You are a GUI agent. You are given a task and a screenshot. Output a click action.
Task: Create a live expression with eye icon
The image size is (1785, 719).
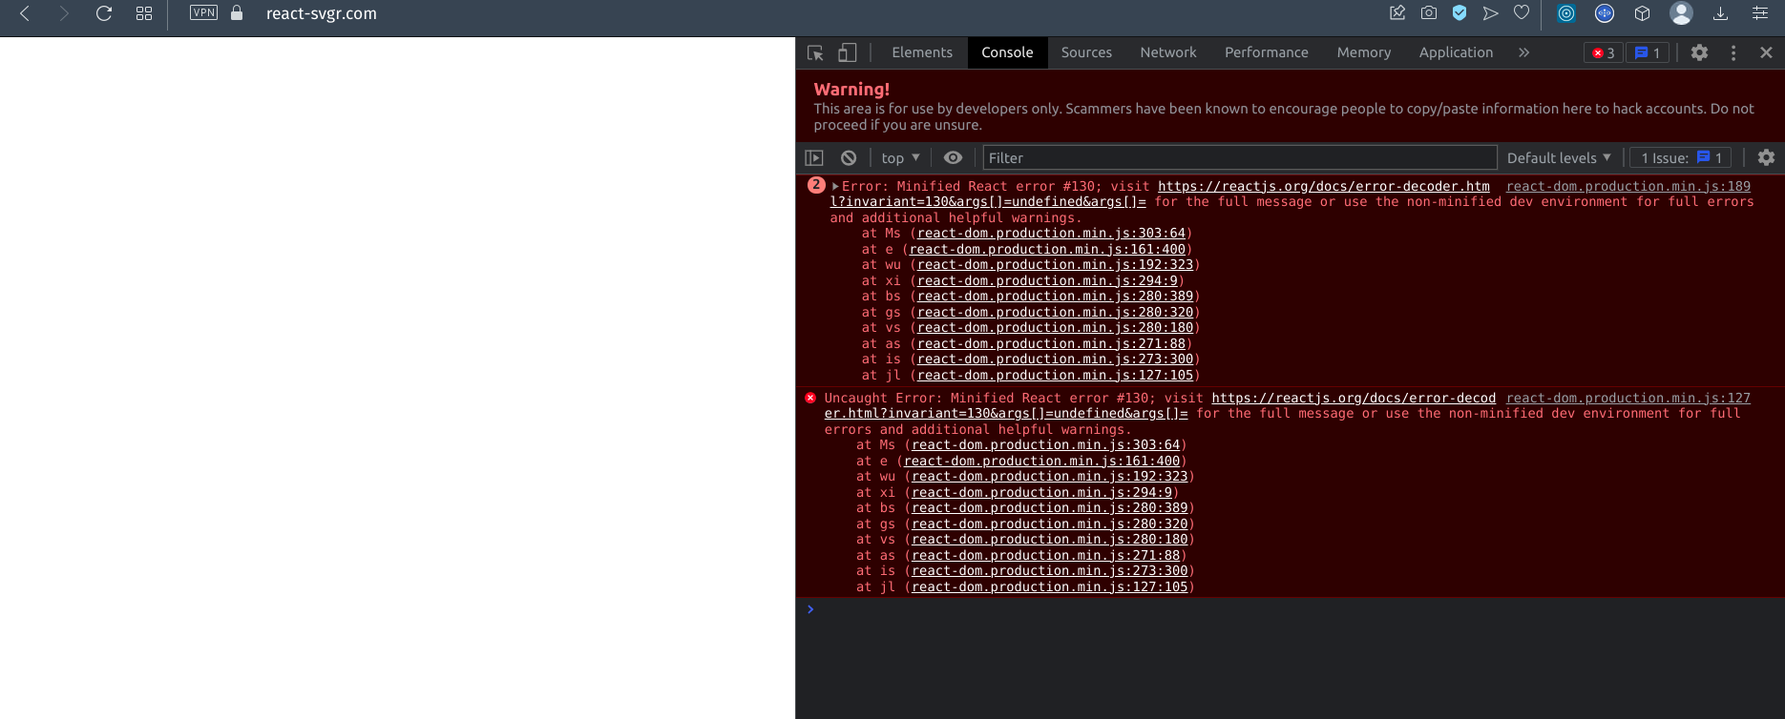click(x=953, y=157)
